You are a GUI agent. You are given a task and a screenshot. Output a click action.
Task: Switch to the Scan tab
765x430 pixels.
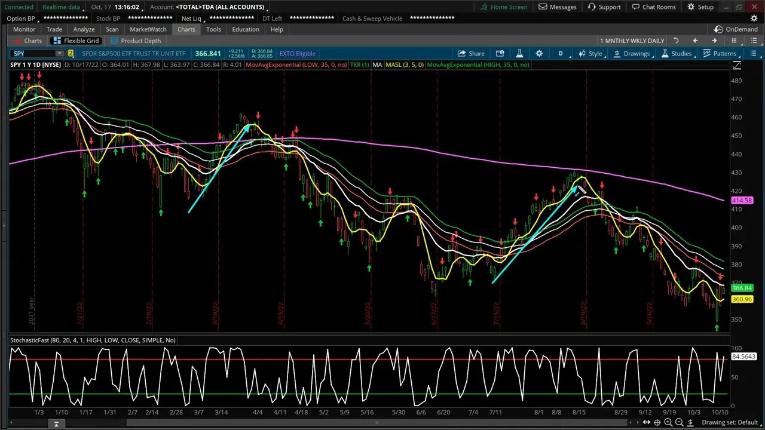112,29
